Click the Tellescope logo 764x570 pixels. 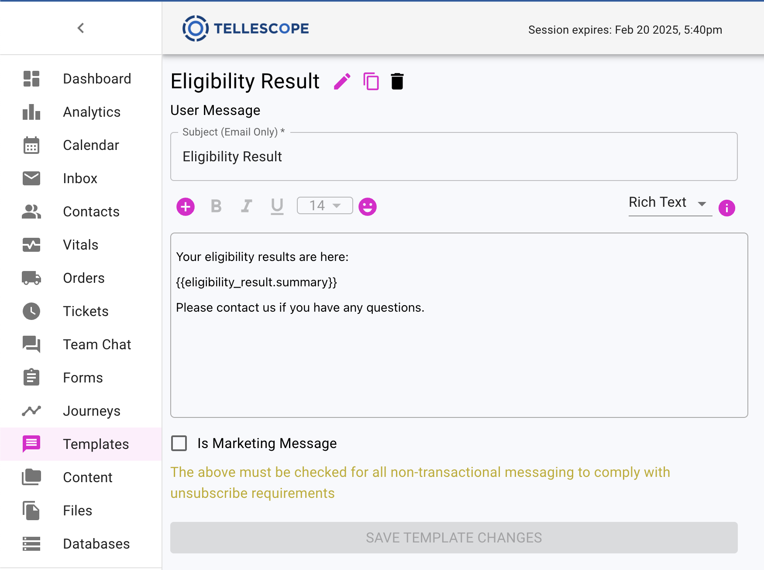point(246,28)
